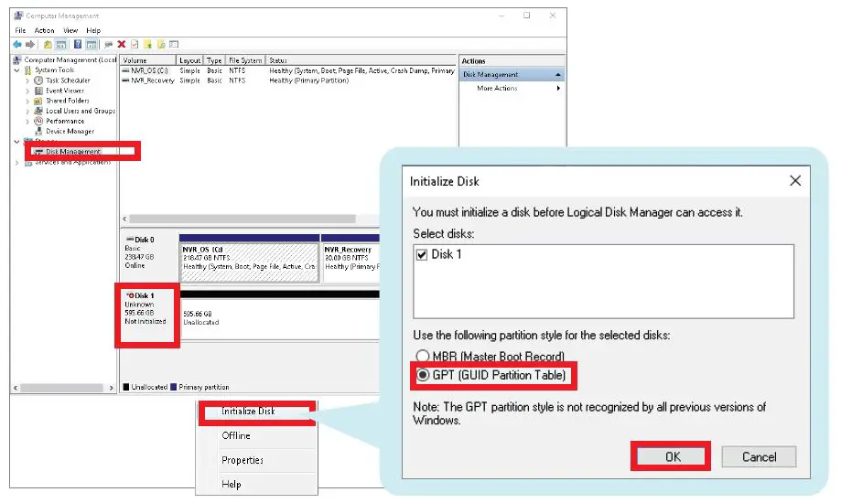Click the Task Scheduler clock icon
841x503 pixels.
[x=38, y=80]
